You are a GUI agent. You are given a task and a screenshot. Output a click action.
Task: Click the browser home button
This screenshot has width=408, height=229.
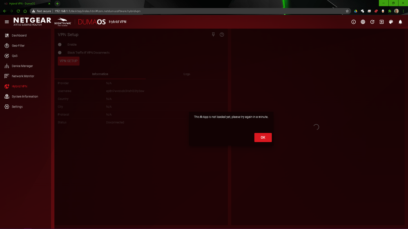(25, 11)
